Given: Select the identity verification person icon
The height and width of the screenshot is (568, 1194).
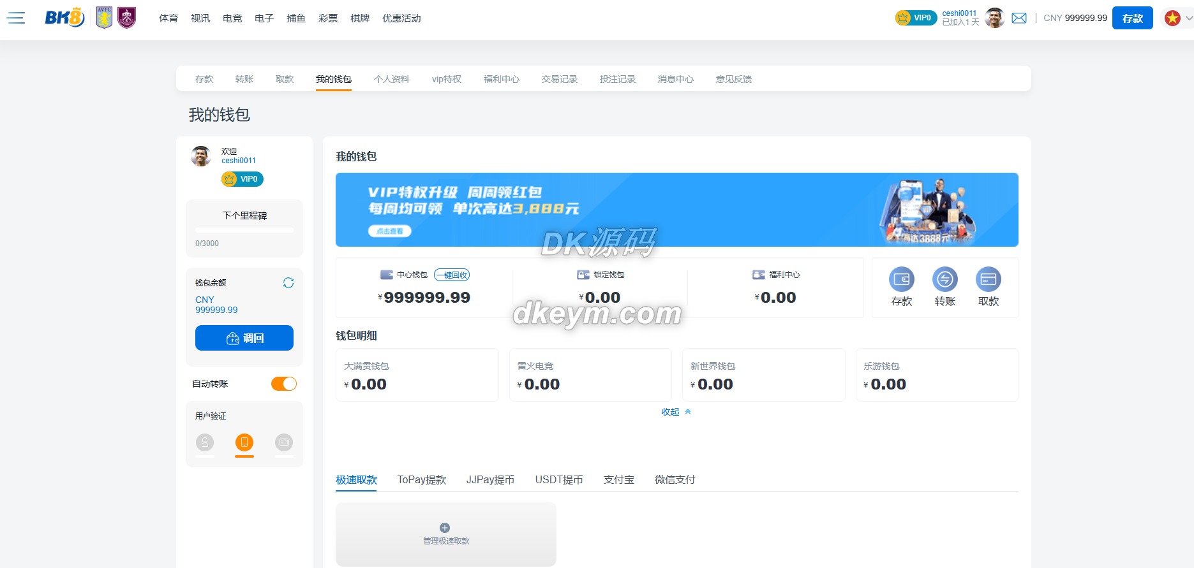Looking at the screenshot, I should tap(205, 442).
